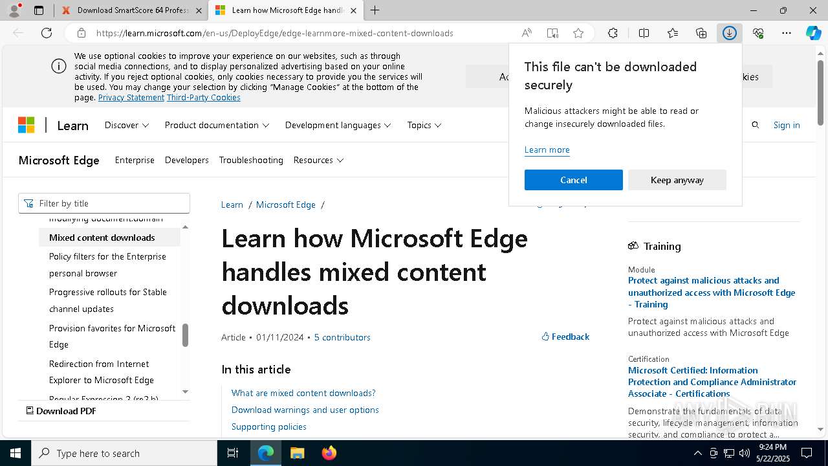Open the Third-Party Cookies link

[x=204, y=98]
